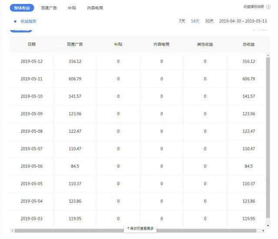
Task: Select date cell 2019-05-12
Action: [x=32, y=61]
